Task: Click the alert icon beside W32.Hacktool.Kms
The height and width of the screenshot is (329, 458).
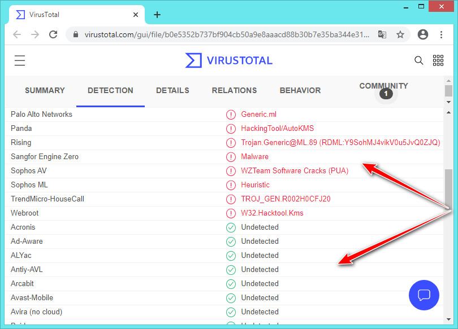Action: [231, 213]
